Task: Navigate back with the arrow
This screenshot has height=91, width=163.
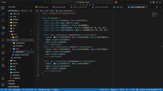Action: (45, 2)
